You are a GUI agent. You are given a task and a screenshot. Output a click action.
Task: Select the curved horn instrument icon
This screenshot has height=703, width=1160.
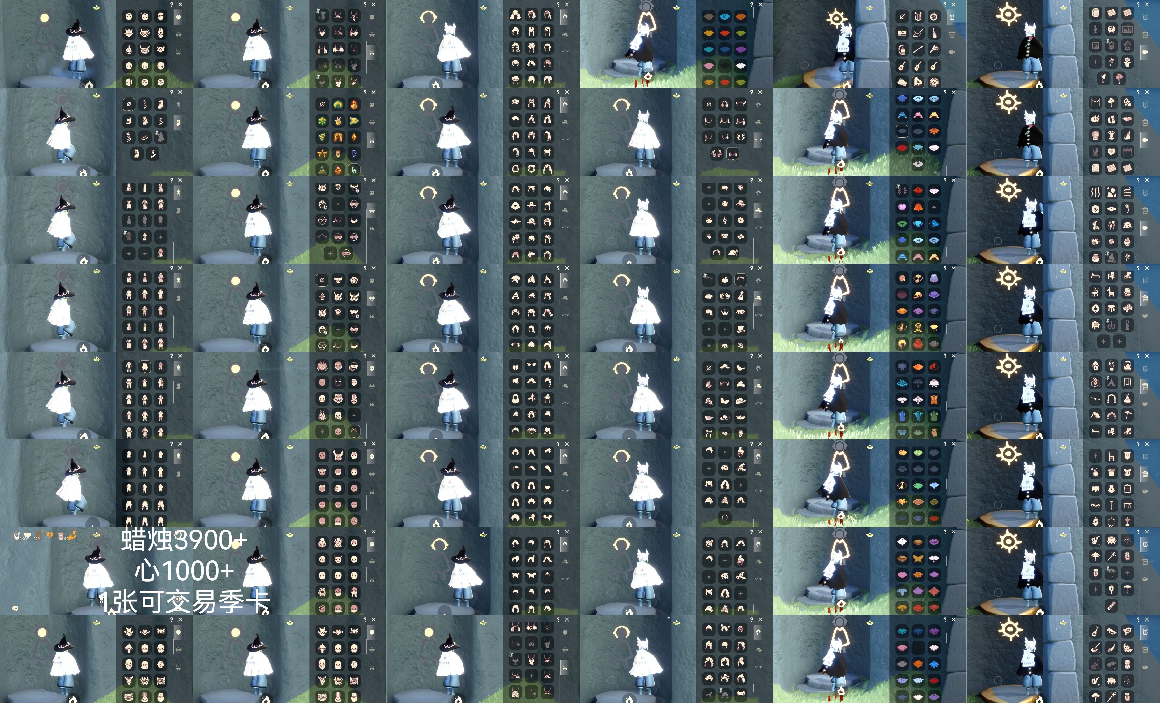918,34
